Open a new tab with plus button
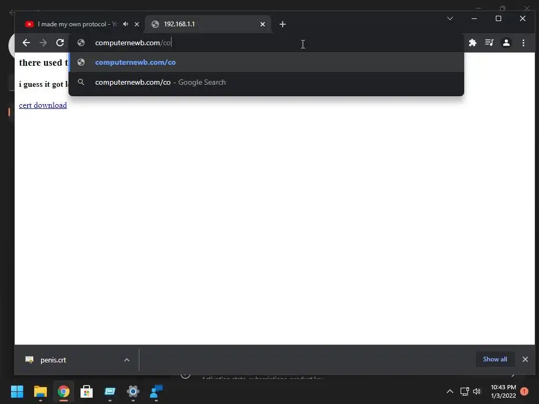This screenshot has height=404, width=539. 283,24
